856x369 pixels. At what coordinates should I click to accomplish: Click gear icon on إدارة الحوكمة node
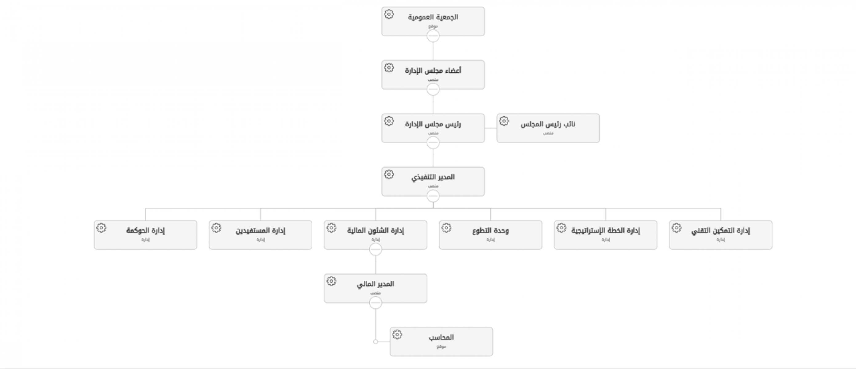coord(101,228)
